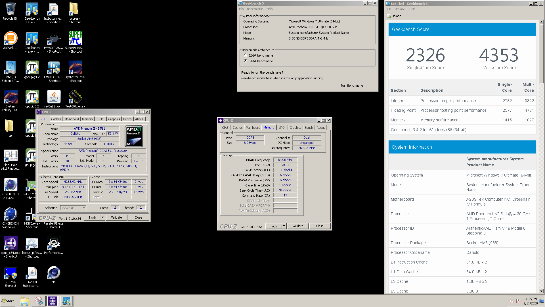
Task: Expand the Socket #1 selection dropdown
Action: click(x=84, y=208)
